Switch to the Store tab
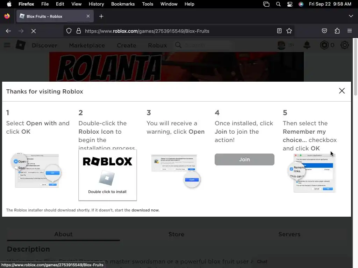 [176, 234]
